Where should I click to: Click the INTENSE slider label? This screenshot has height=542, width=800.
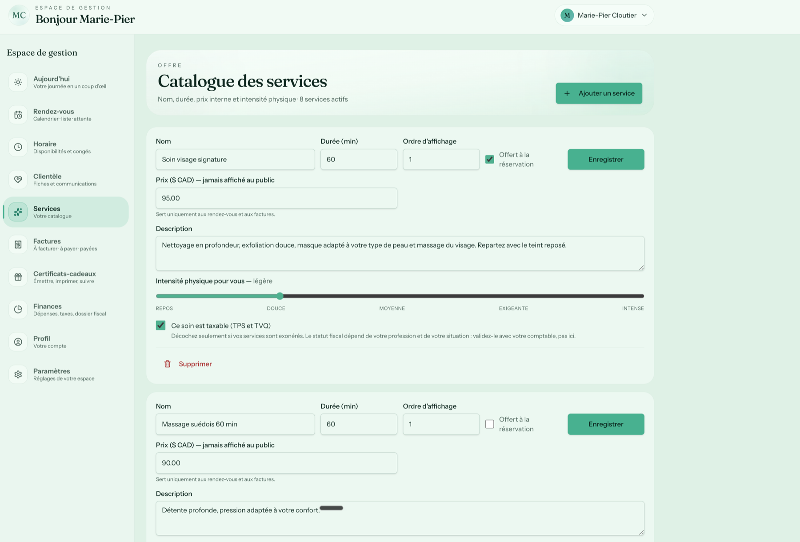pyautogui.click(x=633, y=308)
